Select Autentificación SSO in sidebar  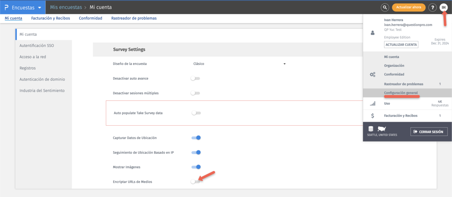[37, 45]
